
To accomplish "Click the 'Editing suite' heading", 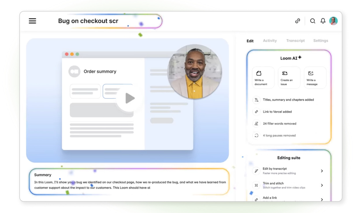I will [x=289, y=158].
